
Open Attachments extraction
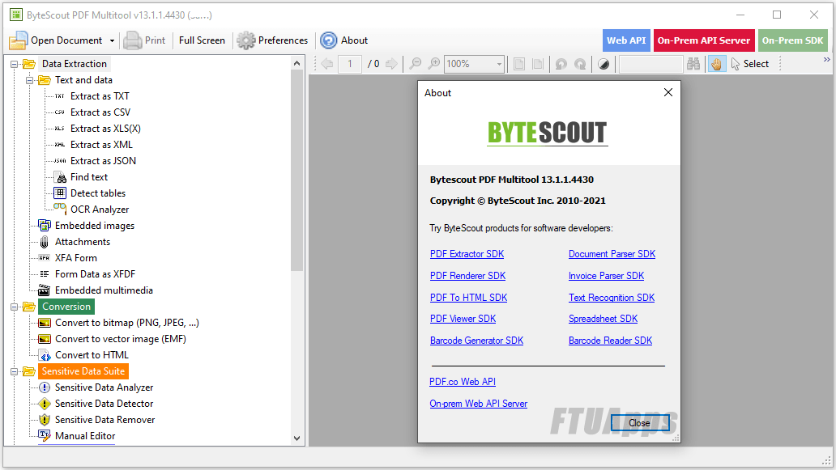[x=82, y=242]
